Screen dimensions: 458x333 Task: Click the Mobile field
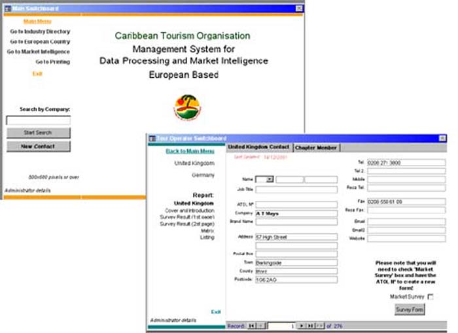click(406, 179)
